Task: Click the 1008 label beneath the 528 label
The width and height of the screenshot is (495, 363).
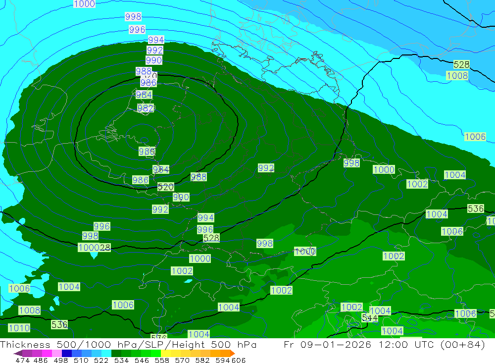Action: point(457,75)
